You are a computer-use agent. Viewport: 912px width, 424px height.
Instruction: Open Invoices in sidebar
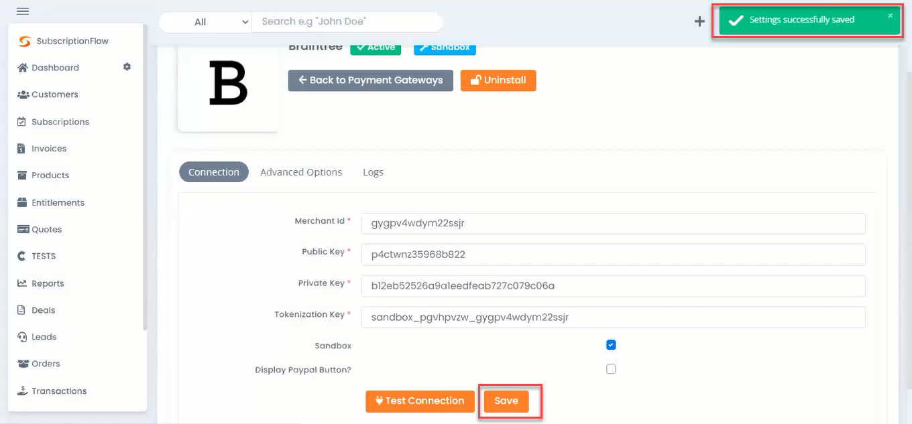tap(49, 149)
